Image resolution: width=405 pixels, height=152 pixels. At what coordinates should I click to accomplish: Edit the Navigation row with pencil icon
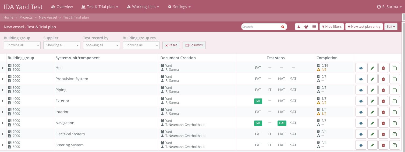point(372,123)
